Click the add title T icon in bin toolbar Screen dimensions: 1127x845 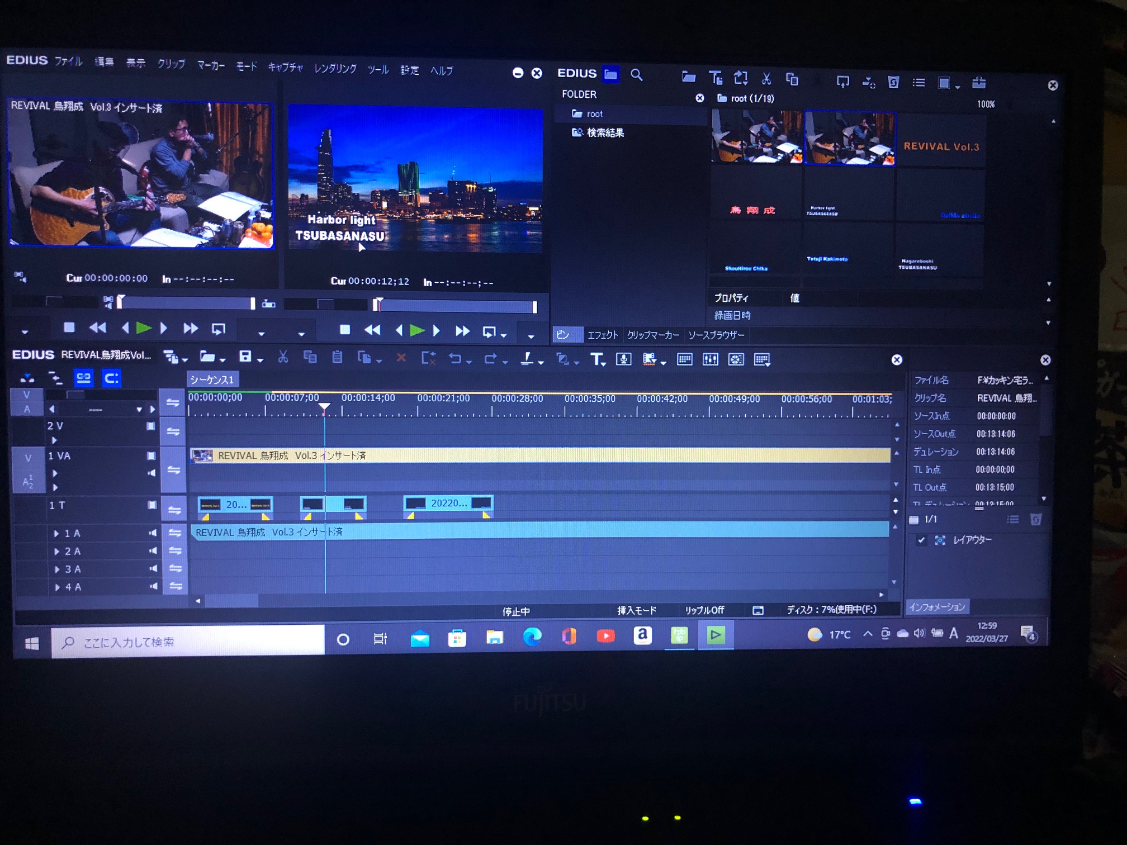[716, 78]
